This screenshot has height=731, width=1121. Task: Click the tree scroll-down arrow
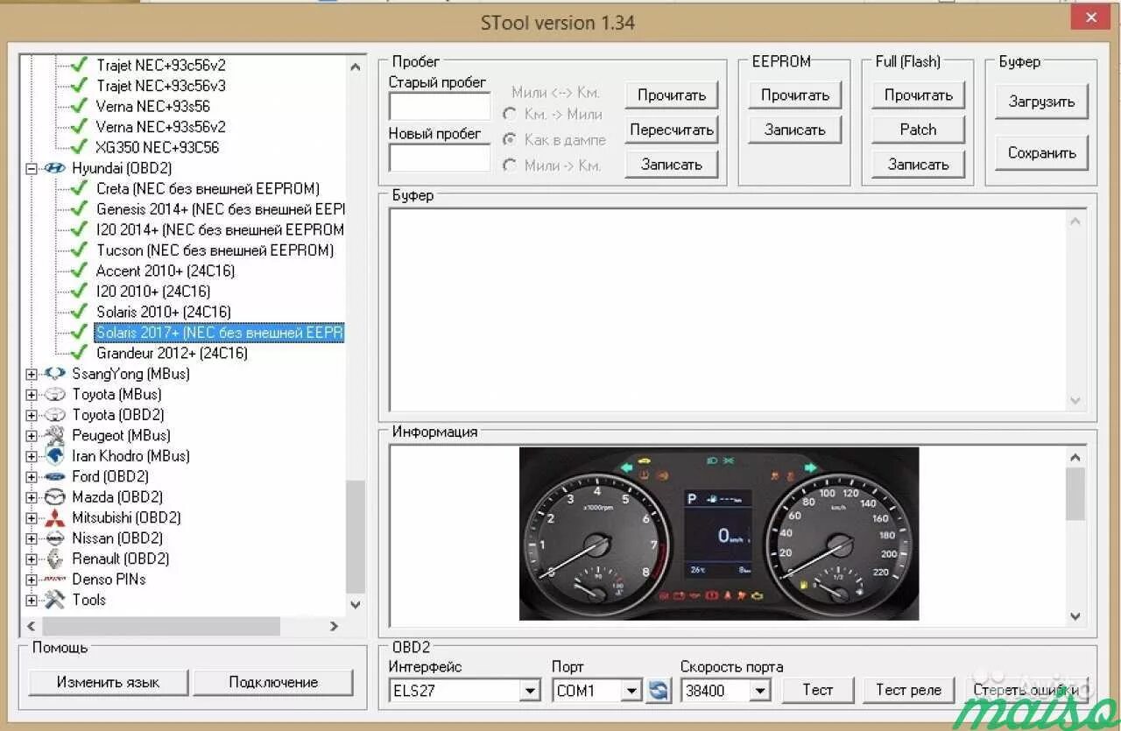click(356, 604)
